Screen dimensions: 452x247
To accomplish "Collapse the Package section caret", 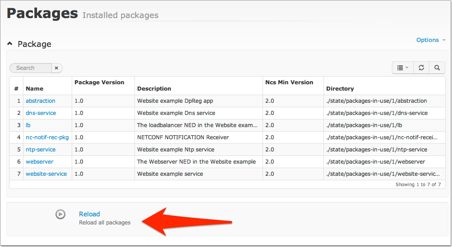I will click(10, 44).
